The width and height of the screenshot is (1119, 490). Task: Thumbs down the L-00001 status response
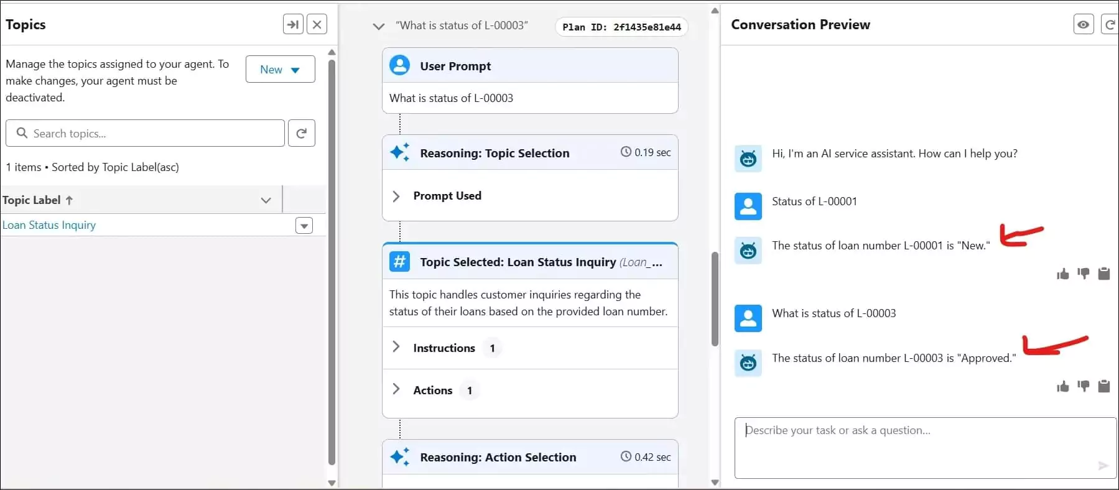point(1084,274)
